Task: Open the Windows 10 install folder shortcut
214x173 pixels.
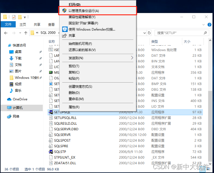Action: coord(26,78)
